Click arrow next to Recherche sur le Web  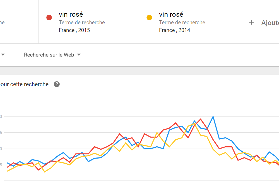[79, 55]
